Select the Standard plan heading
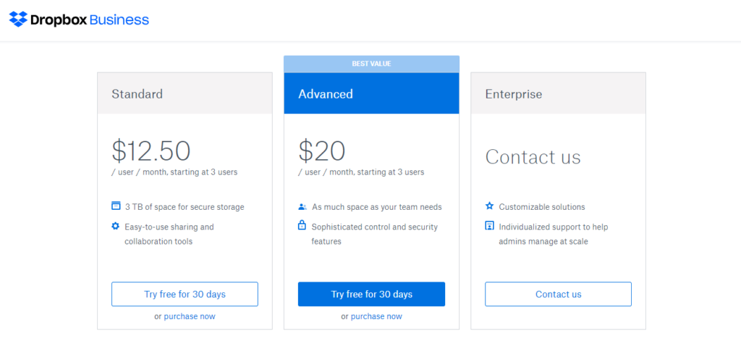The height and width of the screenshot is (338, 741). 137,93
